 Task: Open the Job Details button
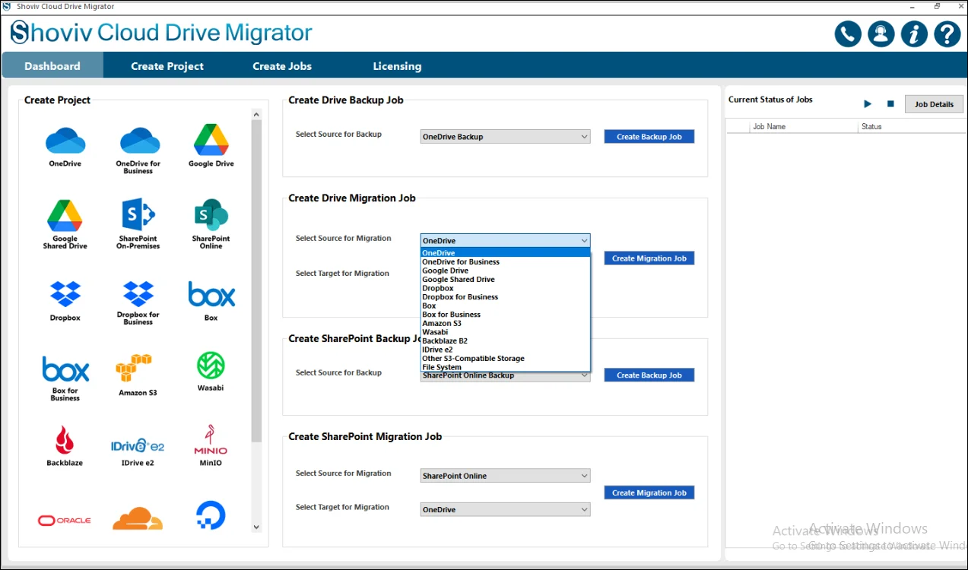[x=934, y=104]
